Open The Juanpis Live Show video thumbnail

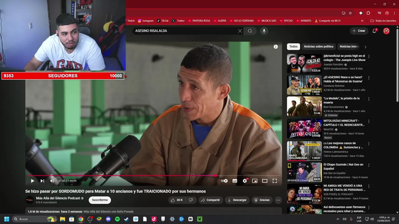(304, 64)
